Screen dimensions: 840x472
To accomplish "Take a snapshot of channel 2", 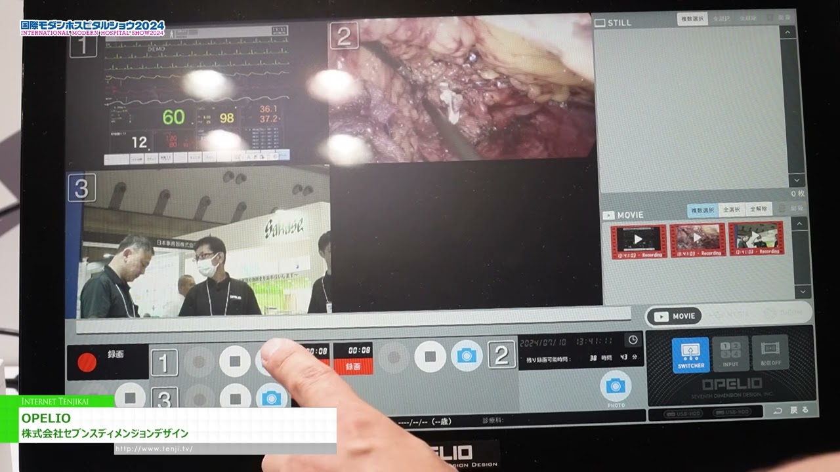I will click(x=467, y=356).
